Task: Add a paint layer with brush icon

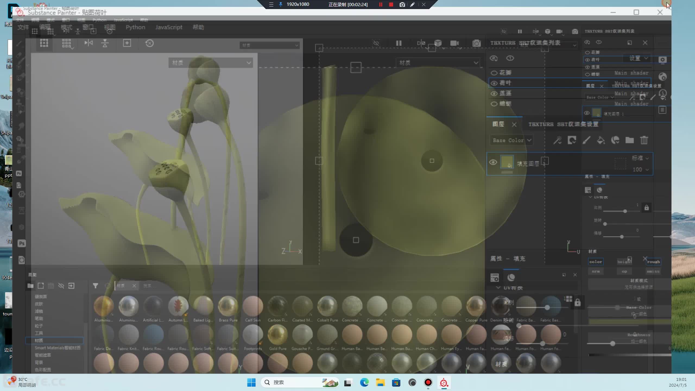Action: coord(586,140)
